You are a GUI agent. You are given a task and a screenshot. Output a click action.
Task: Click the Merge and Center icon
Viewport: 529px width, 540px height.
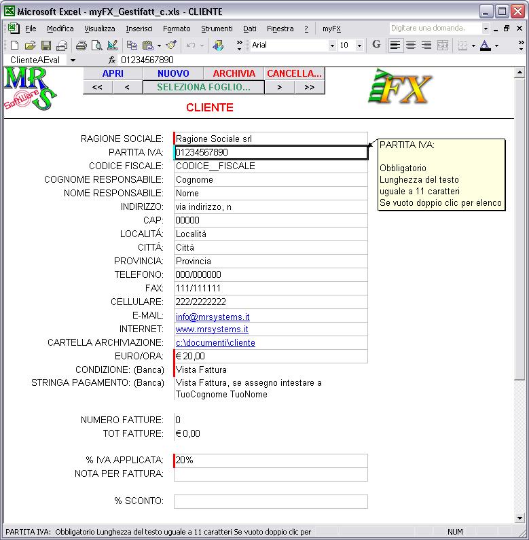click(443, 46)
